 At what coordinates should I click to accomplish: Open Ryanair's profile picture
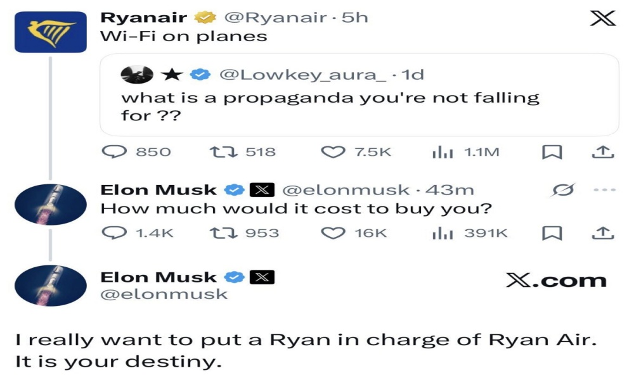coord(50,32)
